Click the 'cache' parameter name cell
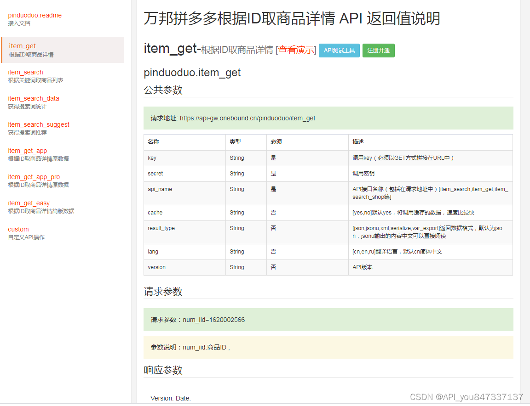530x406 pixels. [184, 213]
